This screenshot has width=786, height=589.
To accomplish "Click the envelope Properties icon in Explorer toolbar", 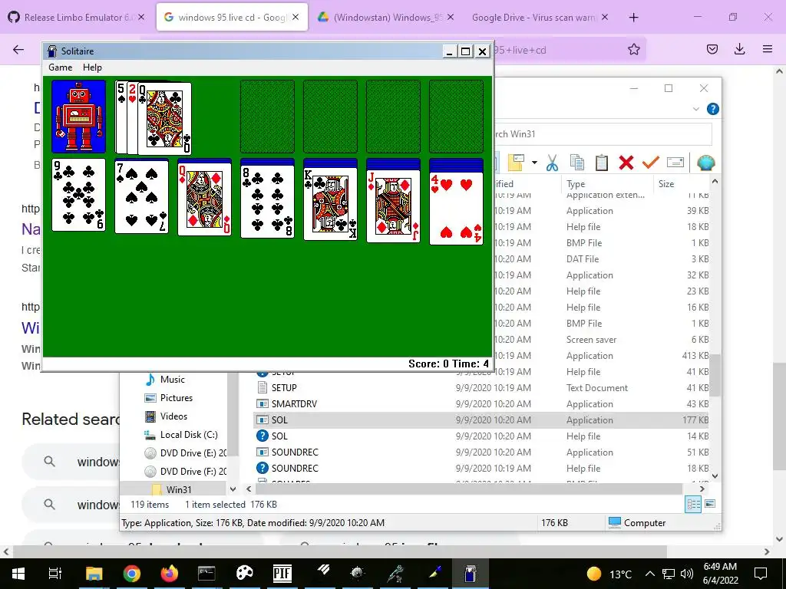I will (x=675, y=163).
